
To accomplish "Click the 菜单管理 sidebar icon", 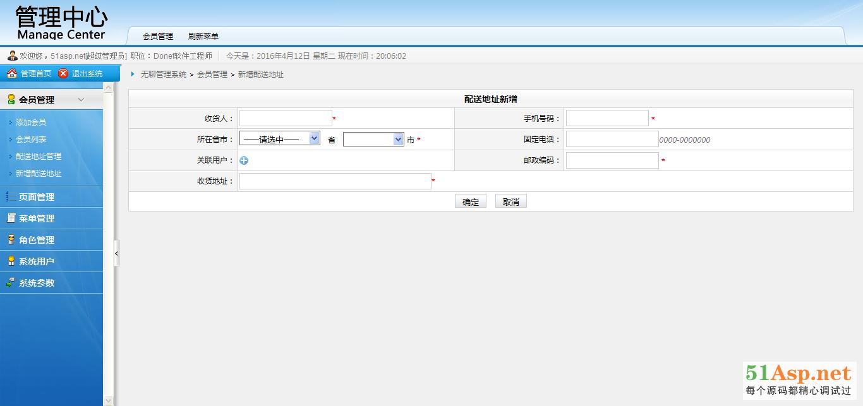I will 11,218.
